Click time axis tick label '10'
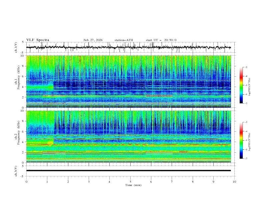The image size is (264, 204). pos(234,182)
